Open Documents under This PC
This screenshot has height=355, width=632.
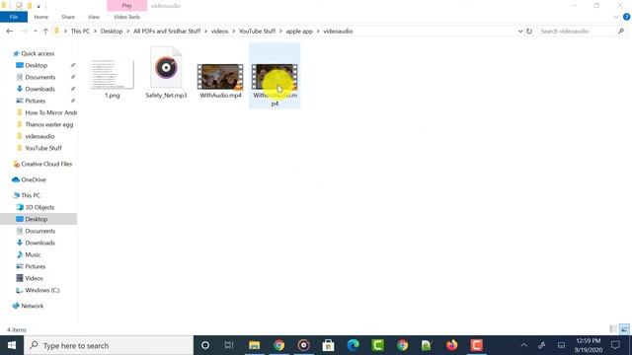[39, 231]
